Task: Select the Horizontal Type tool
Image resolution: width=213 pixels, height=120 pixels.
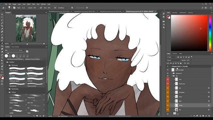Action: click(2, 58)
